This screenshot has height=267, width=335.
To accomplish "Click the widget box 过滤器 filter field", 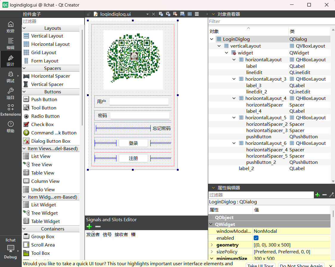I will click(53, 21).
